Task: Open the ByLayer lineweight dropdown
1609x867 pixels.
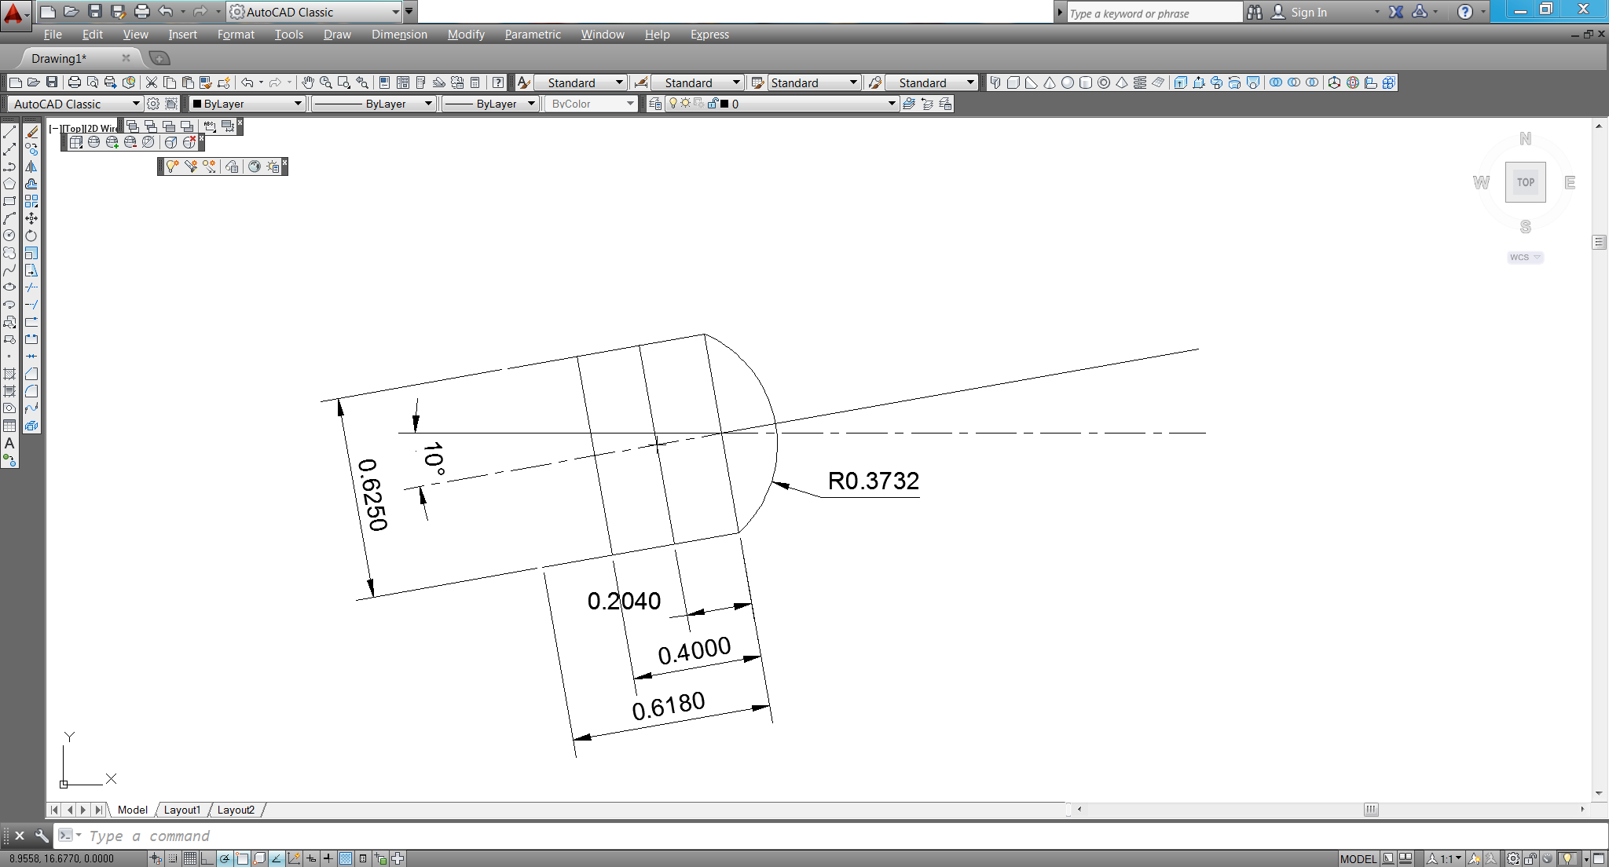Action: point(490,104)
